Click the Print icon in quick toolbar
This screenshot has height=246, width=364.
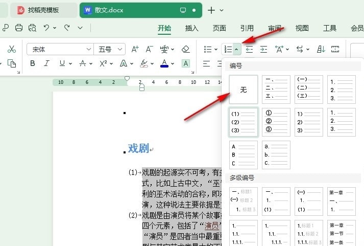click(x=19, y=28)
